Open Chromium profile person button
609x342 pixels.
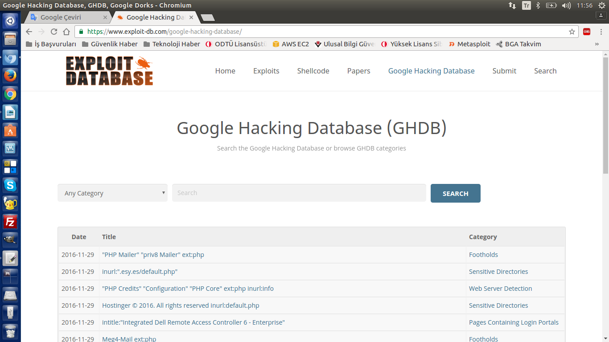tap(601, 16)
